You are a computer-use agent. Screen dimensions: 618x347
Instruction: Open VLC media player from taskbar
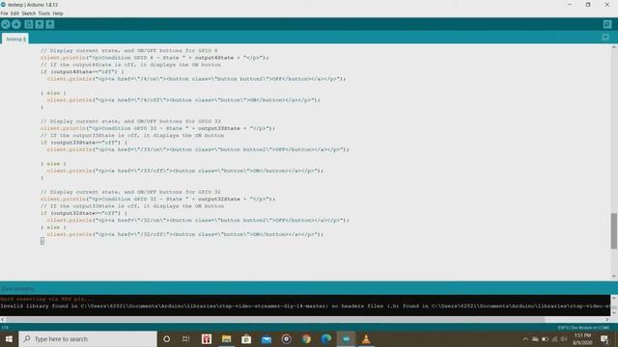(366, 338)
